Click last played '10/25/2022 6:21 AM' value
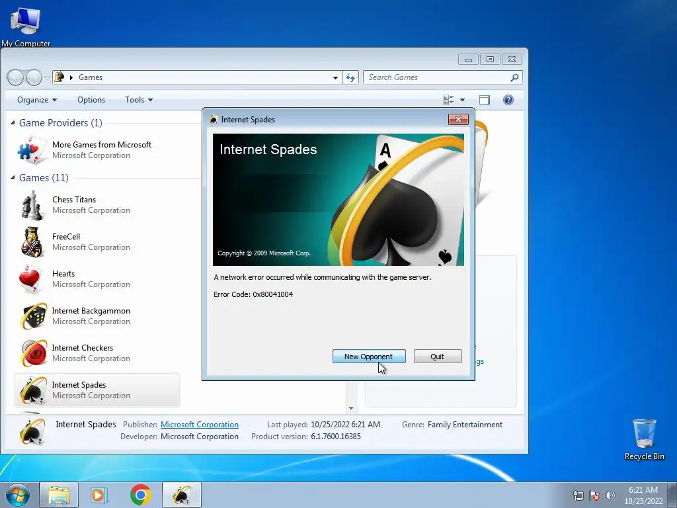Viewport: 677px width, 508px height. [345, 425]
